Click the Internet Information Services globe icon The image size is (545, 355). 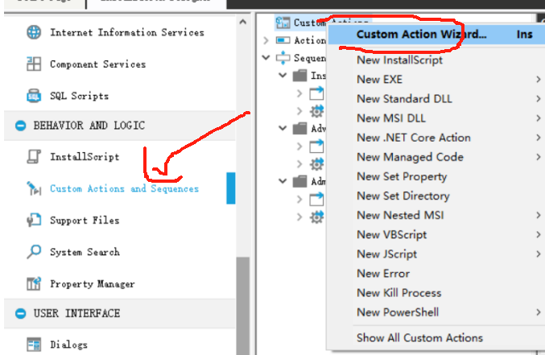34,32
